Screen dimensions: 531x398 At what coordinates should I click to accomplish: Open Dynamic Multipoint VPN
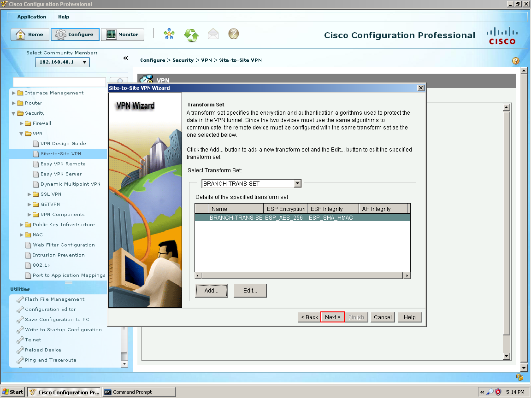[x=71, y=184]
